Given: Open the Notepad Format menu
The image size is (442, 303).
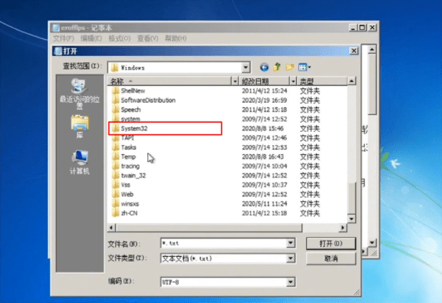Looking at the screenshot, I should (x=120, y=38).
